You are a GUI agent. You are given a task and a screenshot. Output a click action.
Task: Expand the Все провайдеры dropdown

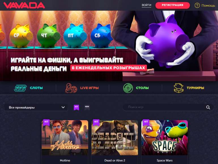coord(36,108)
